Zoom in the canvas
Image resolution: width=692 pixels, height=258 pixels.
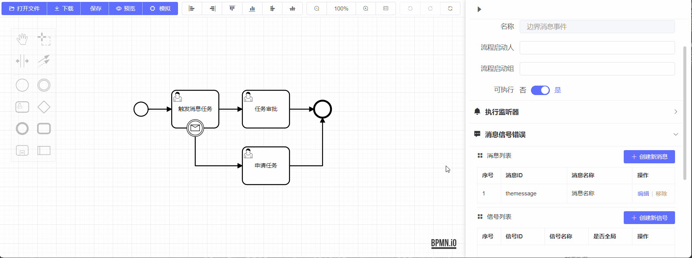coord(366,8)
